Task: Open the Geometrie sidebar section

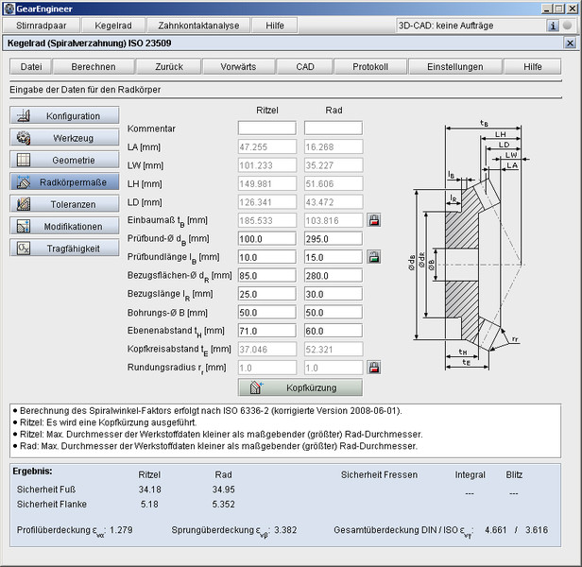Action: (x=65, y=160)
